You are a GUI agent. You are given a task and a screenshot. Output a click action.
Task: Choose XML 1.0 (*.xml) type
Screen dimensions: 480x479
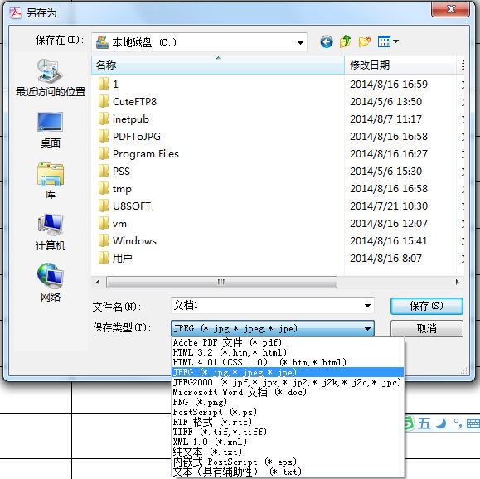pyautogui.click(x=288, y=442)
